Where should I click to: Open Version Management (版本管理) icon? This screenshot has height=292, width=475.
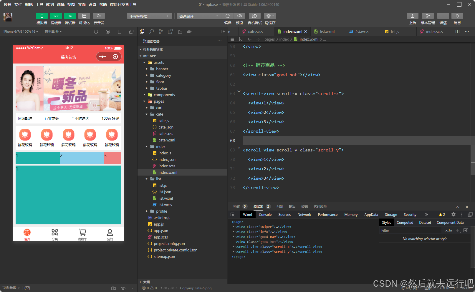(x=428, y=16)
